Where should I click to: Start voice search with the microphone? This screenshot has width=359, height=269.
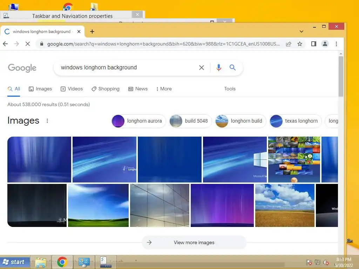[219, 68]
